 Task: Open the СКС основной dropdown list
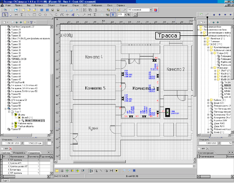(151, 10)
